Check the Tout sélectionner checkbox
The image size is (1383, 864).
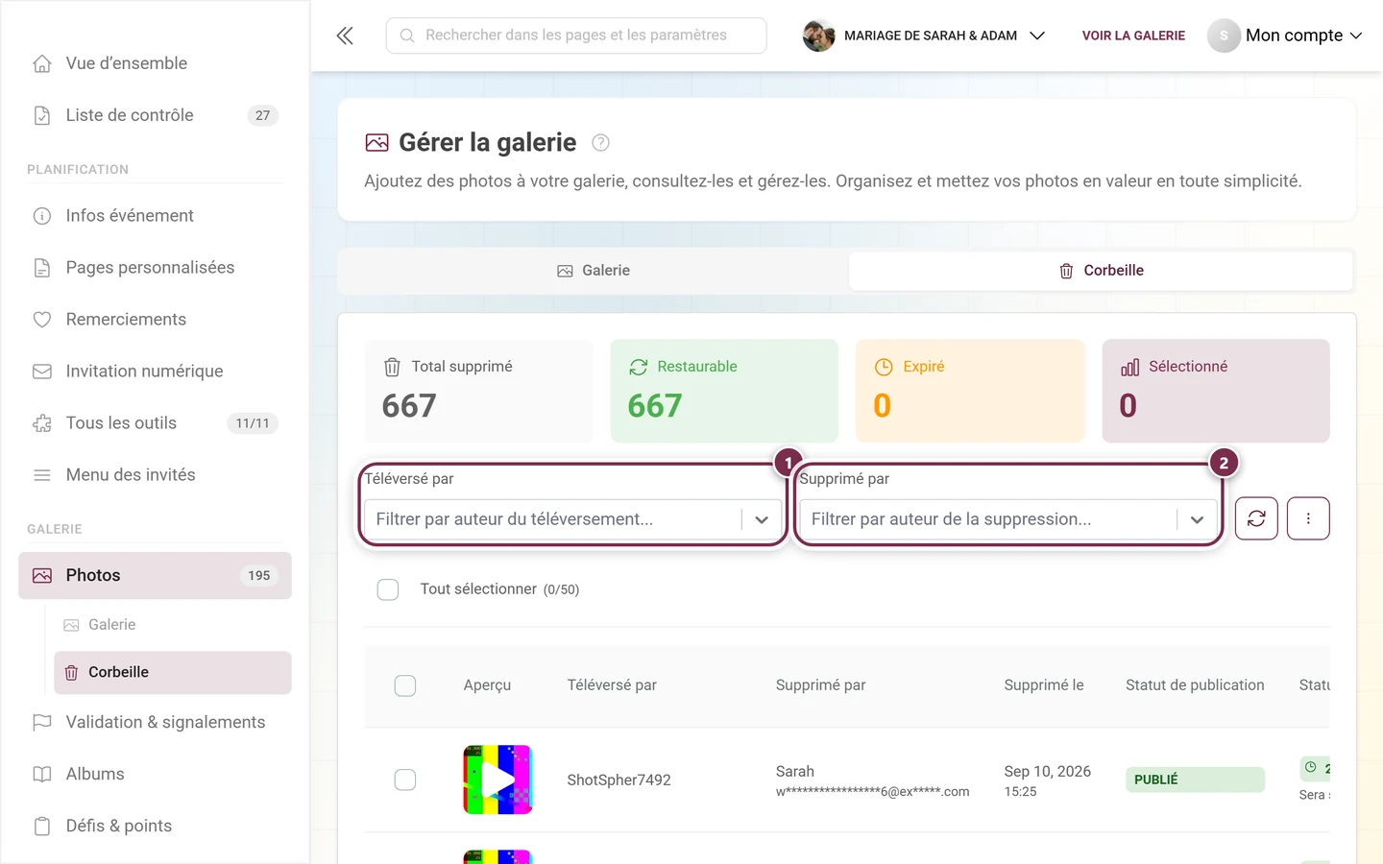[x=388, y=589]
